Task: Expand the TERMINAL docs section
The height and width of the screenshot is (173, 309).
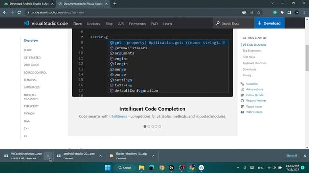Action: pos(30,80)
